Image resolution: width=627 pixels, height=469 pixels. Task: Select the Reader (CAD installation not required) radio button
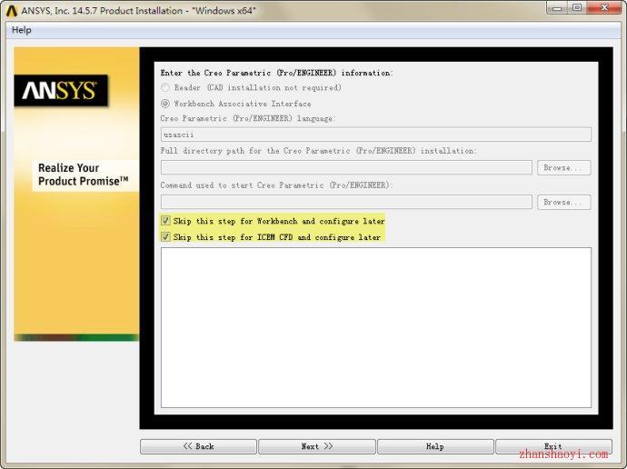click(165, 87)
